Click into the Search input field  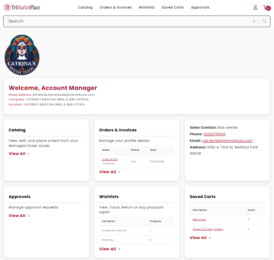[124, 21]
